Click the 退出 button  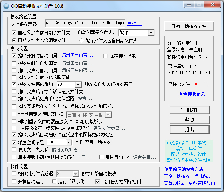coord(189,129)
